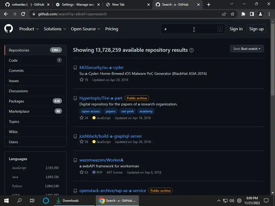This screenshot has width=275, height=206.
Task: Click the papers topic tag
Action: tap(110, 111)
